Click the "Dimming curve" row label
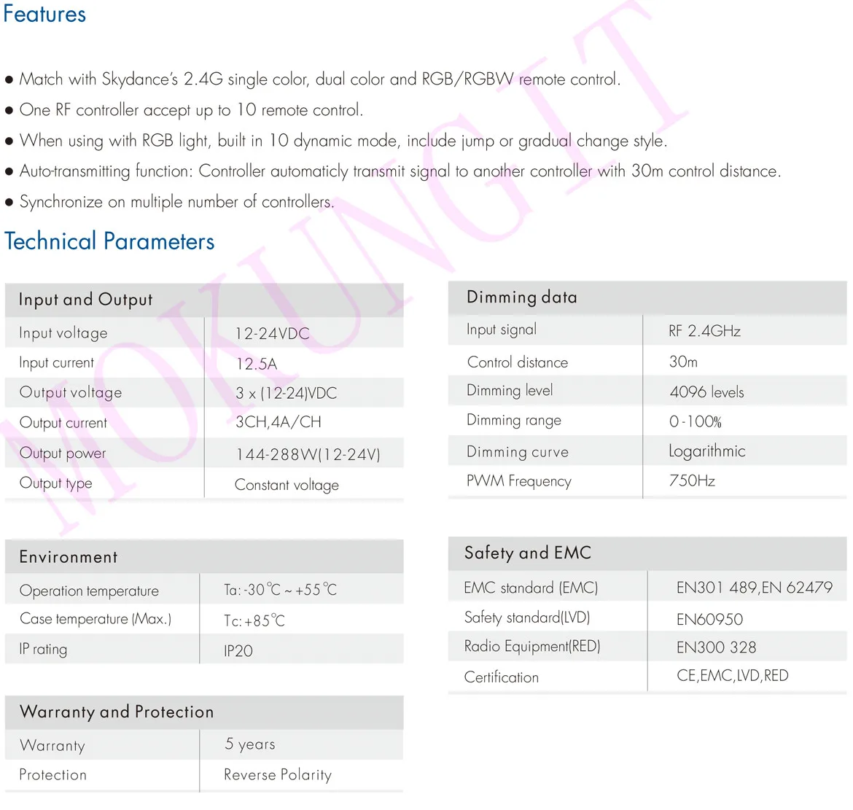Image resolution: width=853 pixels, height=810 pixels. pyautogui.click(x=518, y=451)
